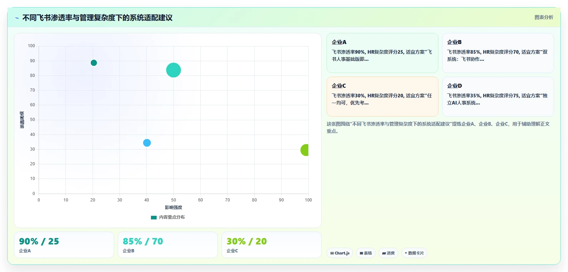Click the 企业A label under 90% / 25
This screenshot has height=272, width=568.
pos(25,251)
